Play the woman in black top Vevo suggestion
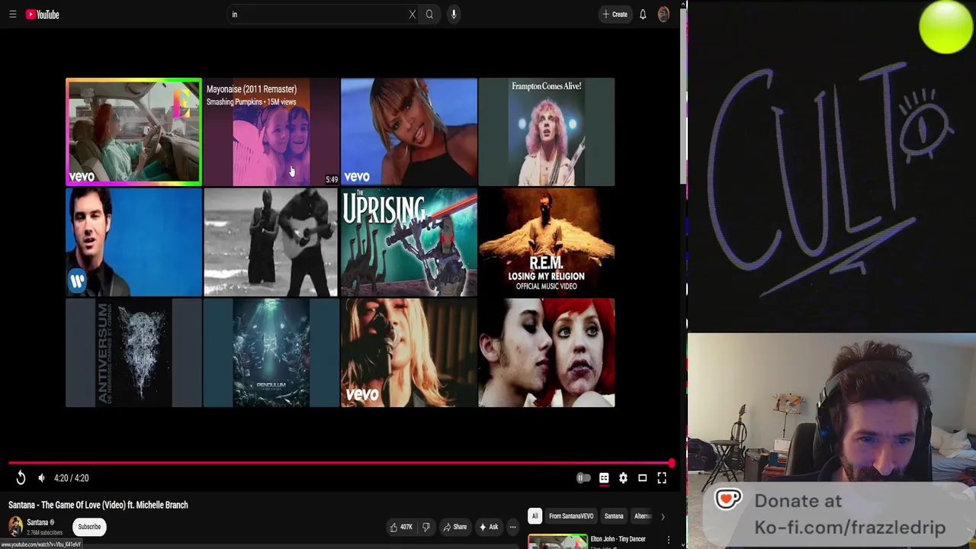This screenshot has width=976, height=549. [409, 132]
